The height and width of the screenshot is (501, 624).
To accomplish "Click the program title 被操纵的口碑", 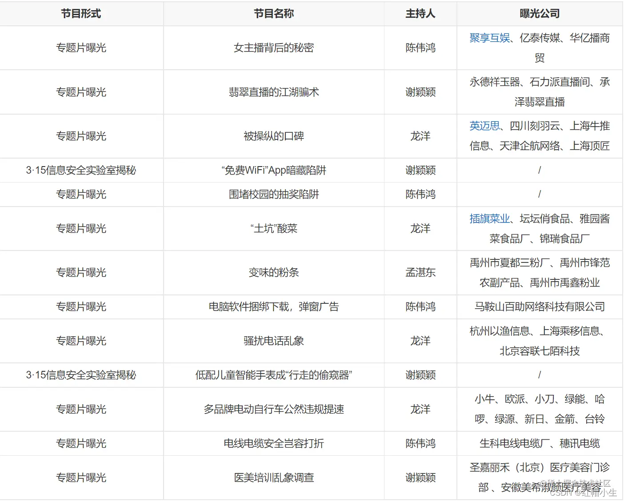I will click(x=274, y=136).
